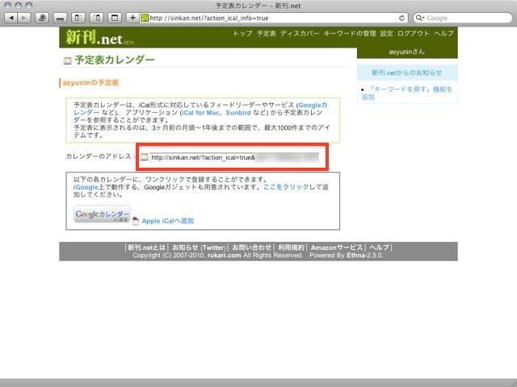Click the asyuninの予定表 subheading

coord(90,82)
